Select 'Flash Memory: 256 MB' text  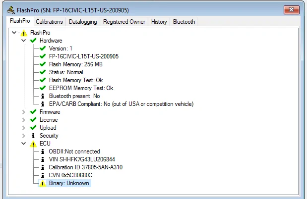75,64
